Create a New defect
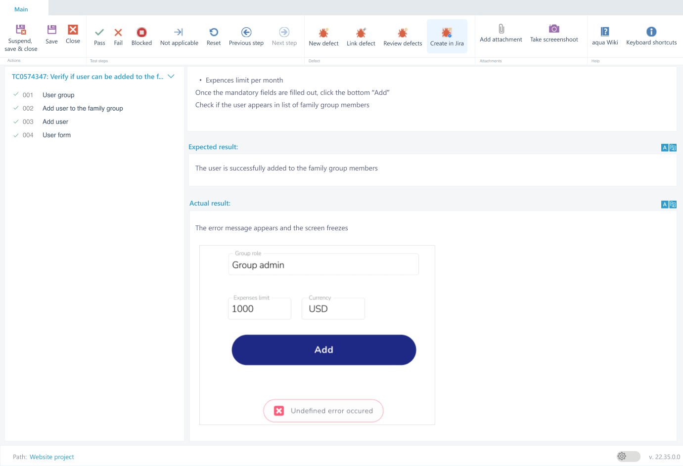 pos(323,36)
